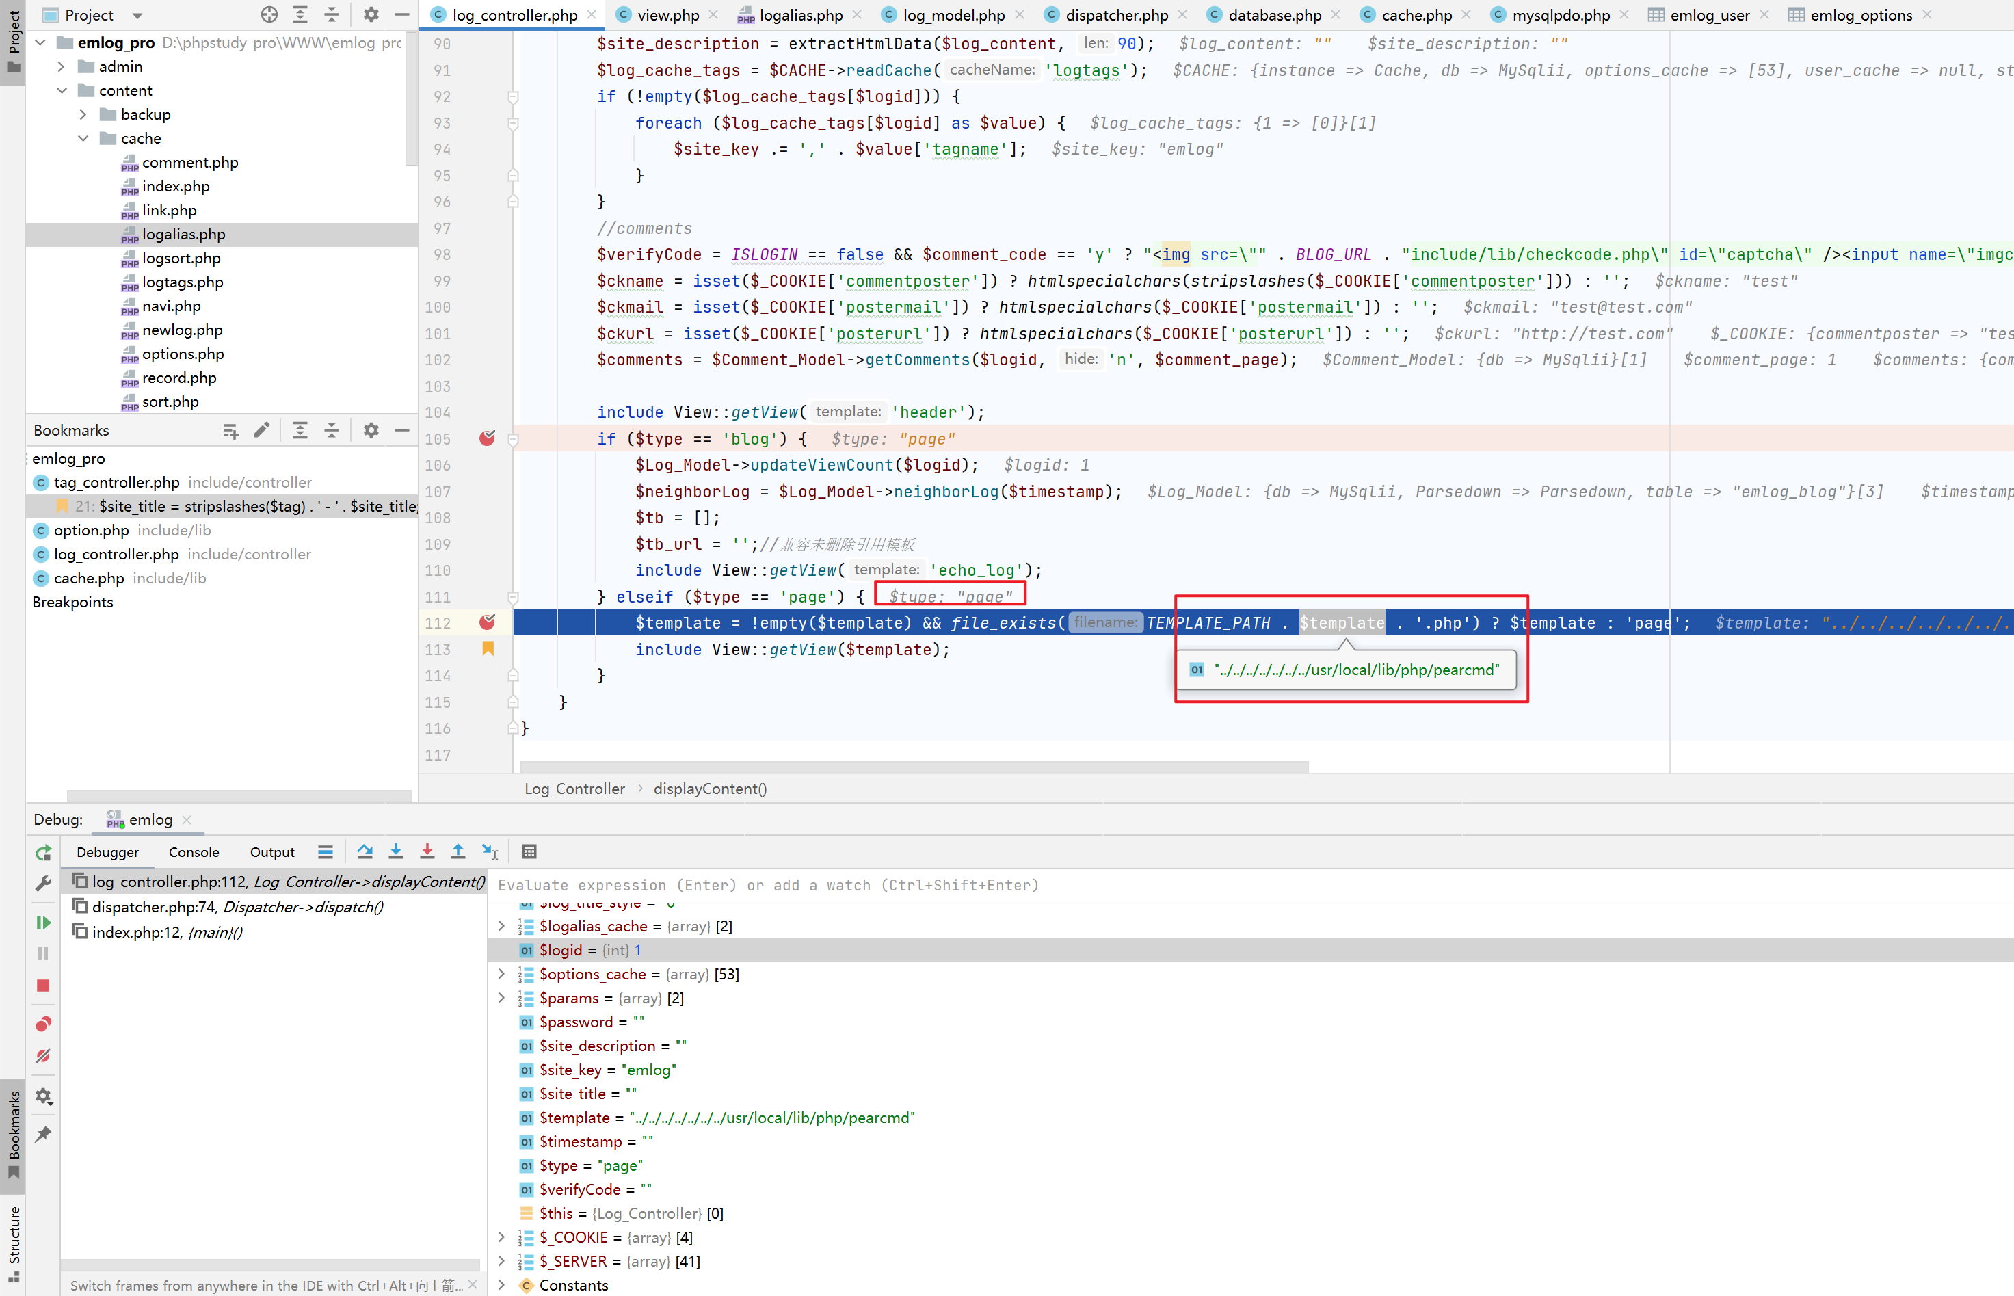Toggle Mute Breakpoints icon
This screenshot has height=1296, width=2014.
44,1056
